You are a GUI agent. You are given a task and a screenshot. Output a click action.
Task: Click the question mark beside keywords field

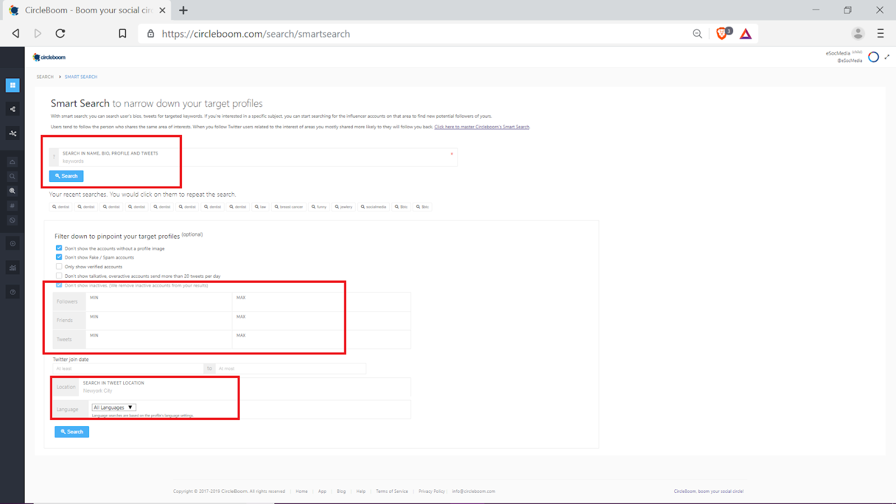point(54,157)
